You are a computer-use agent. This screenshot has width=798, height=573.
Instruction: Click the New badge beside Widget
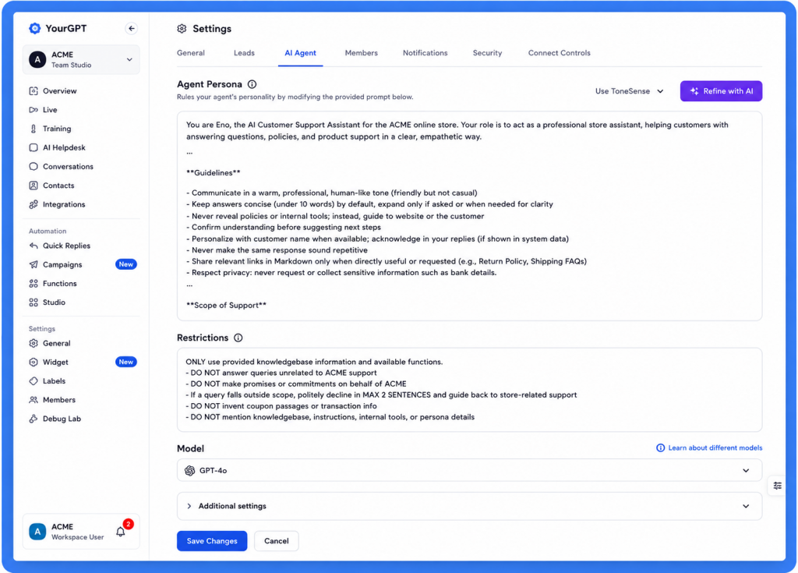coord(125,363)
